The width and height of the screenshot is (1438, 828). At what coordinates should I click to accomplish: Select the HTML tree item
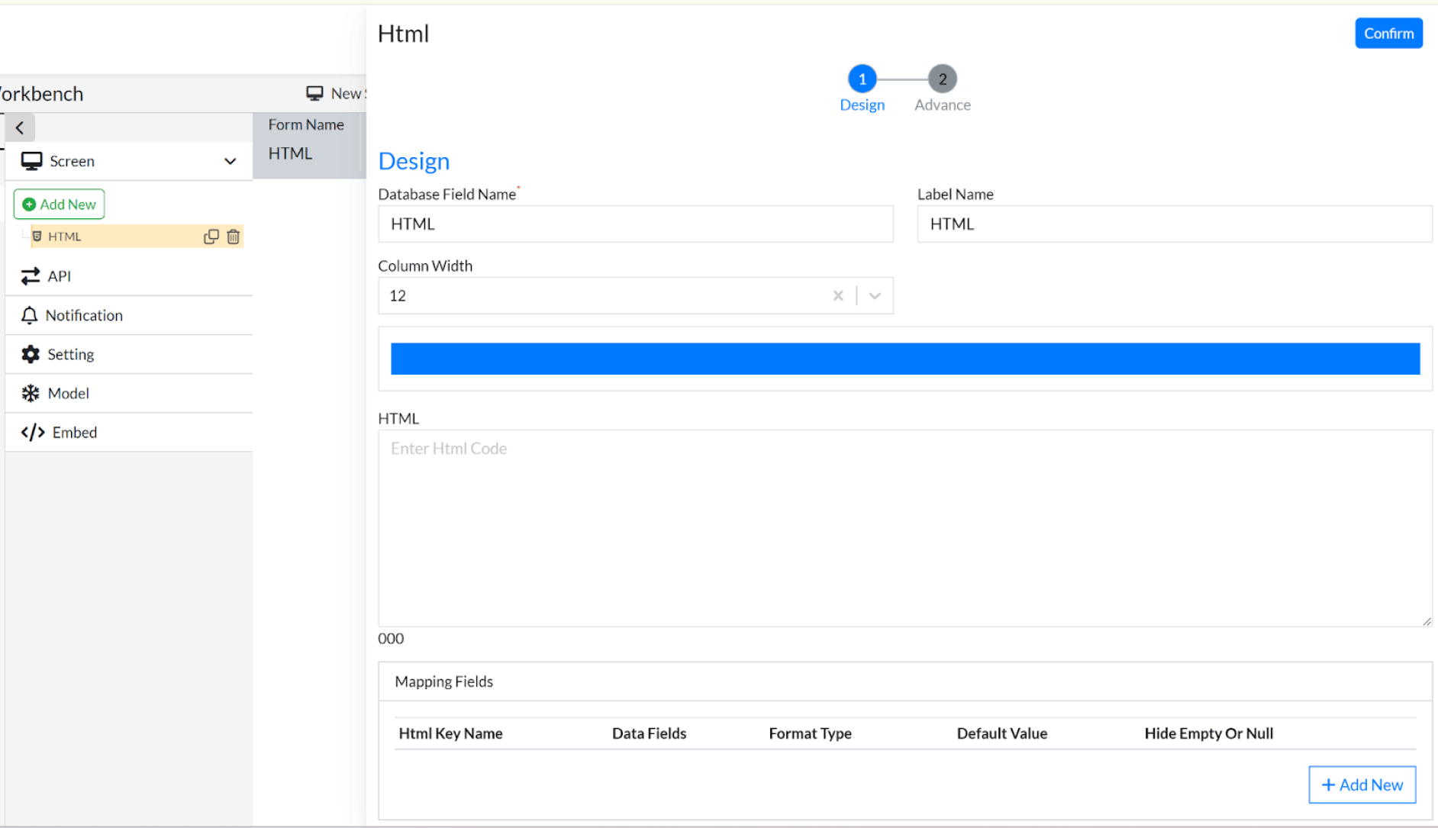click(65, 237)
